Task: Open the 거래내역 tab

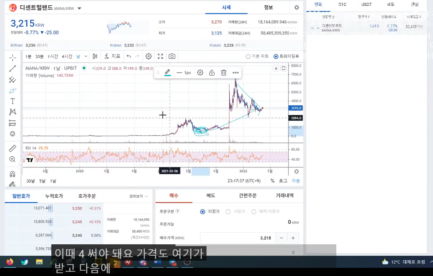Action: tap(285, 196)
